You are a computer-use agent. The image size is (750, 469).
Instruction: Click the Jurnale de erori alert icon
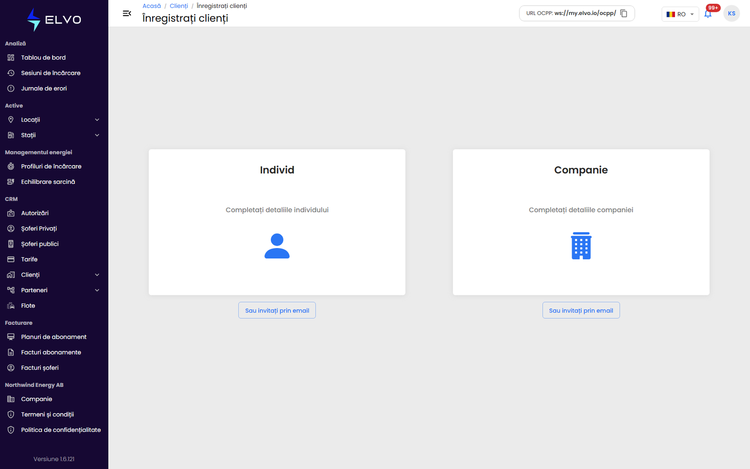(11, 89)
